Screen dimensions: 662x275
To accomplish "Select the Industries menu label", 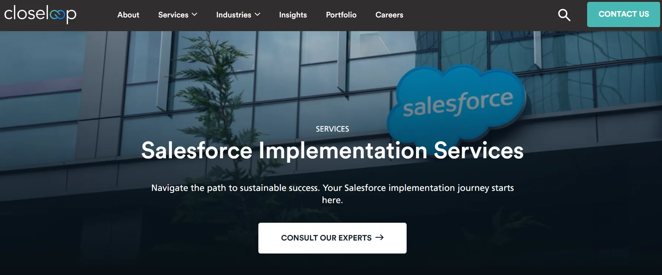I will click(x=234, y=15).
